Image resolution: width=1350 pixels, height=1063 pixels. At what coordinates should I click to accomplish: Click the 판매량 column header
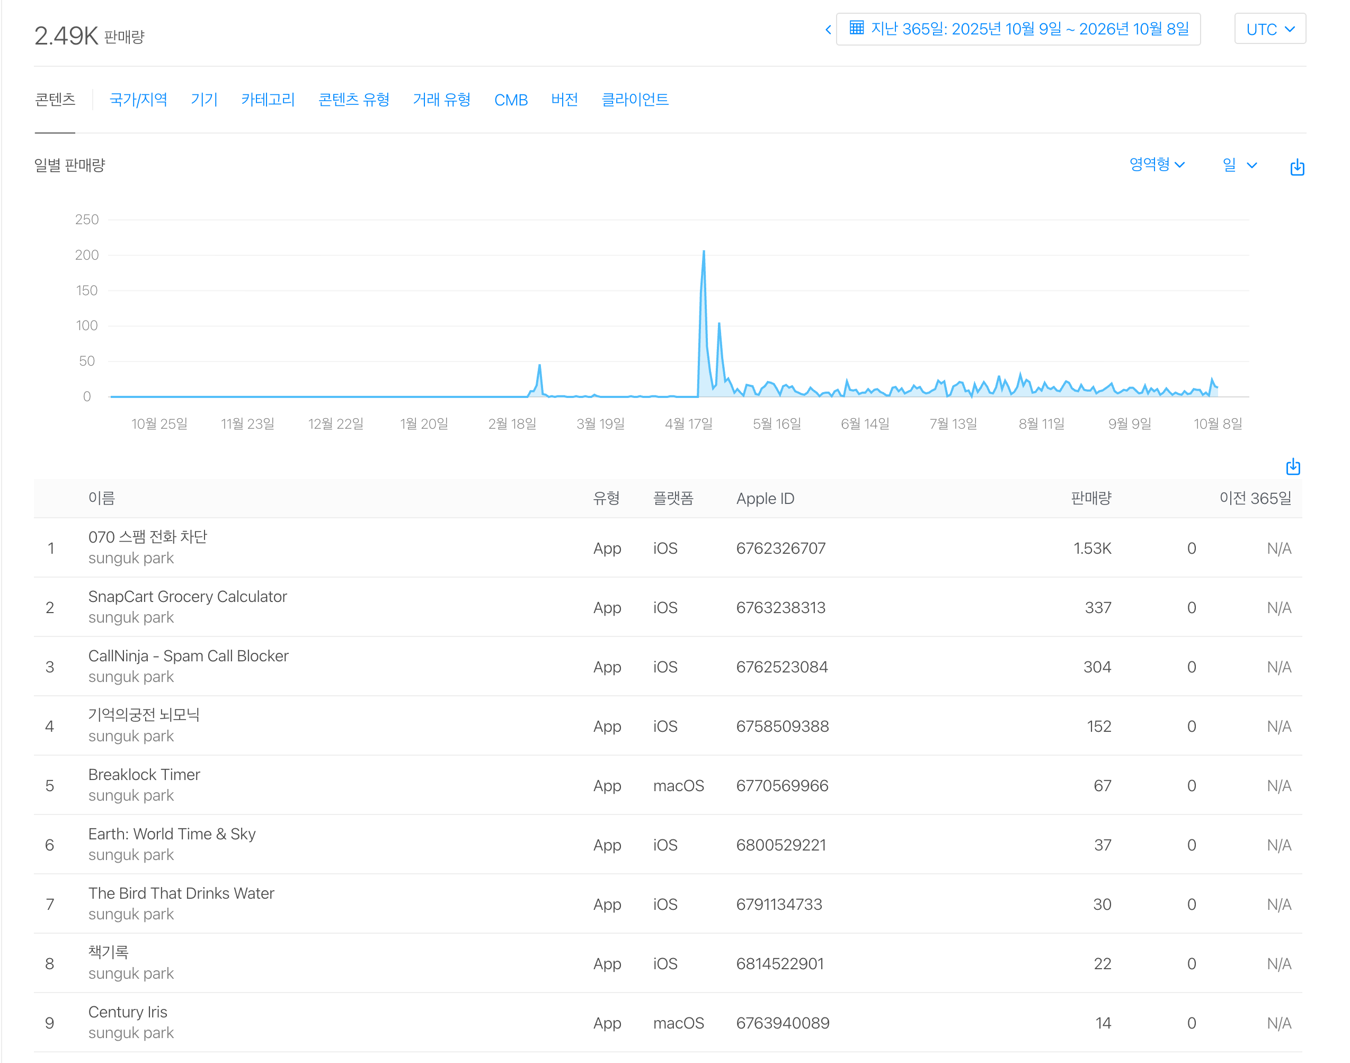point(1090,498)
